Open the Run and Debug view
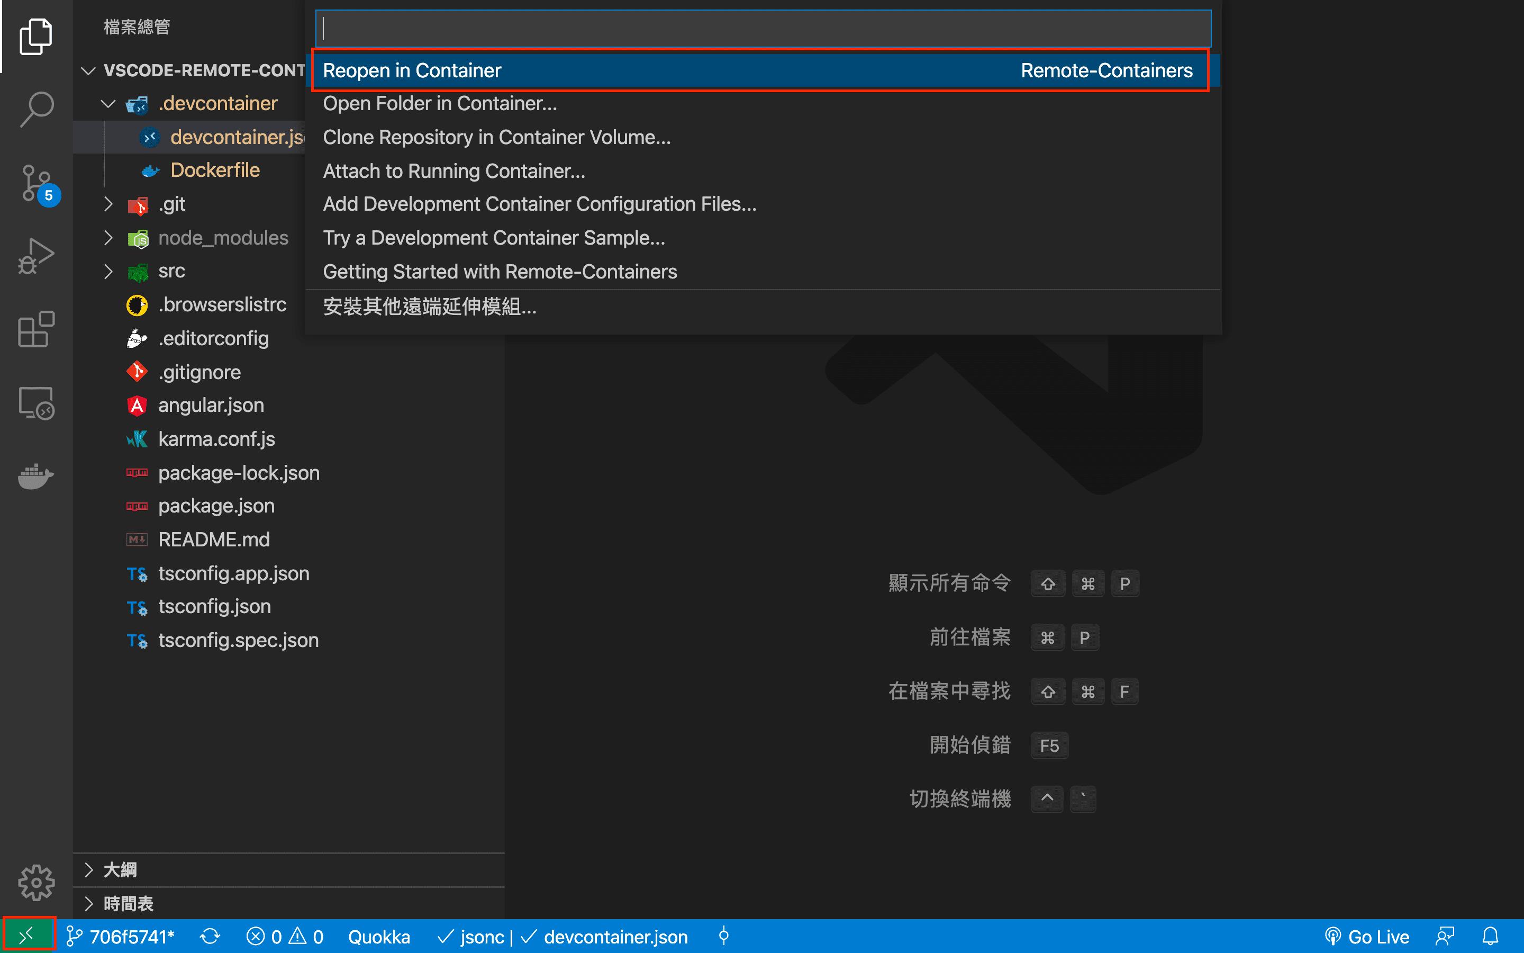 pyautogui.click(x=36, y=257)
